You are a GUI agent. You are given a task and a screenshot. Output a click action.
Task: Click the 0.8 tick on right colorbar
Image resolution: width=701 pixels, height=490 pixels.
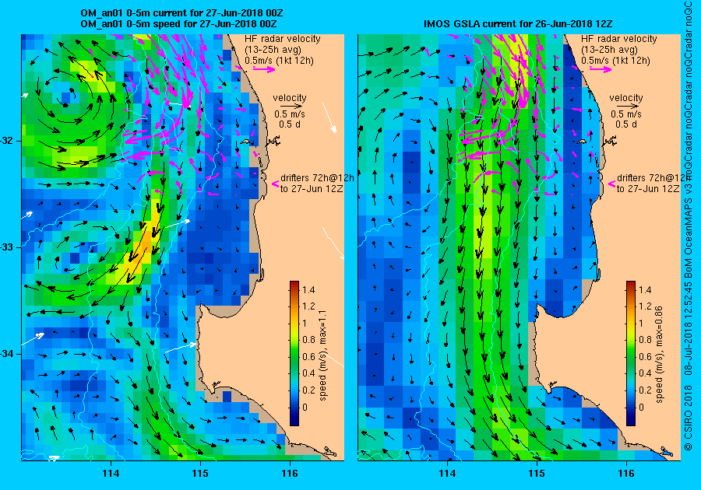pos(645,340)
